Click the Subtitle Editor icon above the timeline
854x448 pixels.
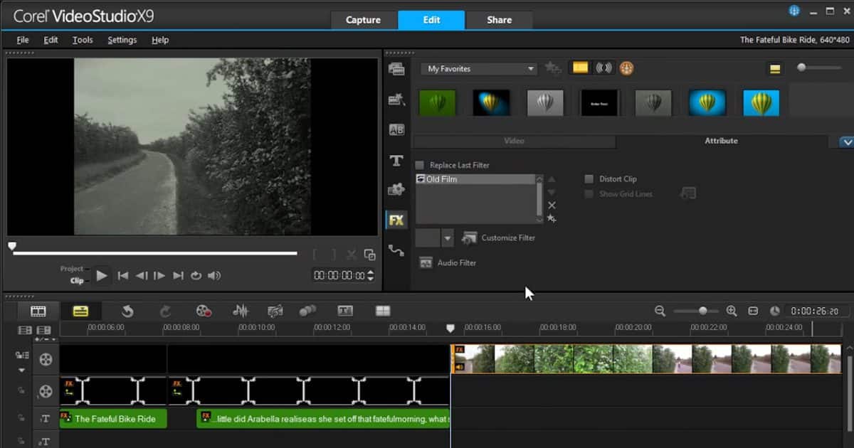pyautogui.click(x=344, y=310)
